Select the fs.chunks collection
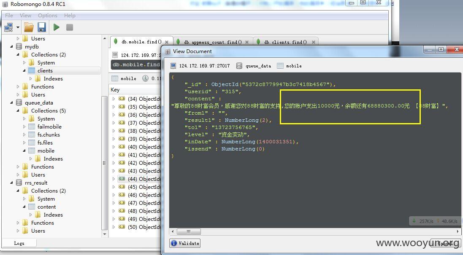463x255 pixels. pyautogui.click(x=49, y=135)
